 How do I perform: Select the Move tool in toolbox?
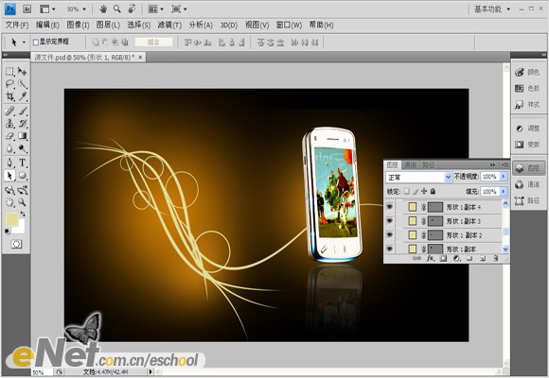tap(23, 71)
